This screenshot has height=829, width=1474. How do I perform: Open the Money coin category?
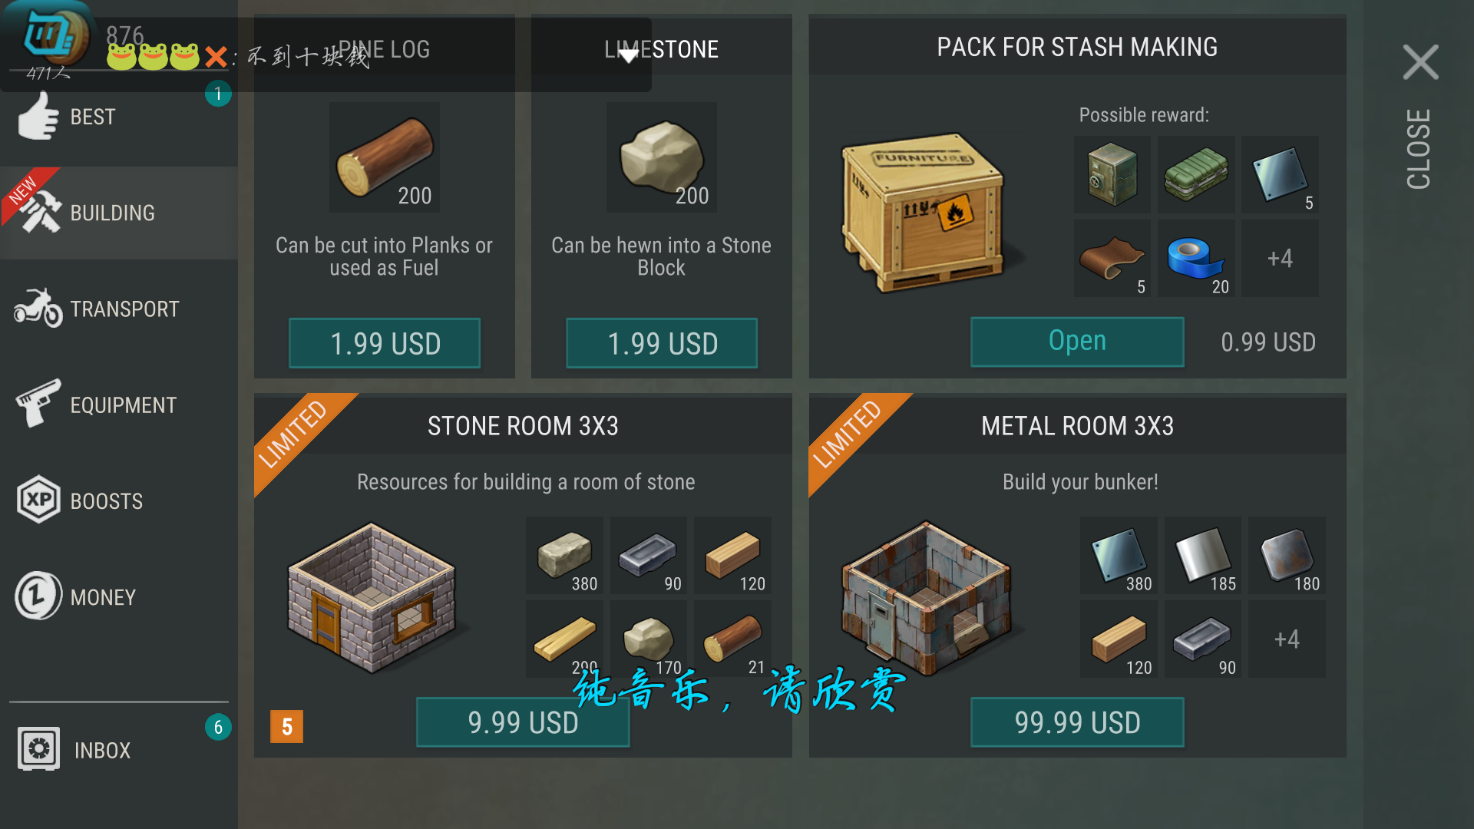(x=119, y=596)
